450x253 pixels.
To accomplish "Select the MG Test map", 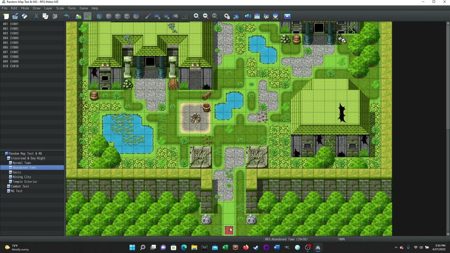I will pos(17,191).
